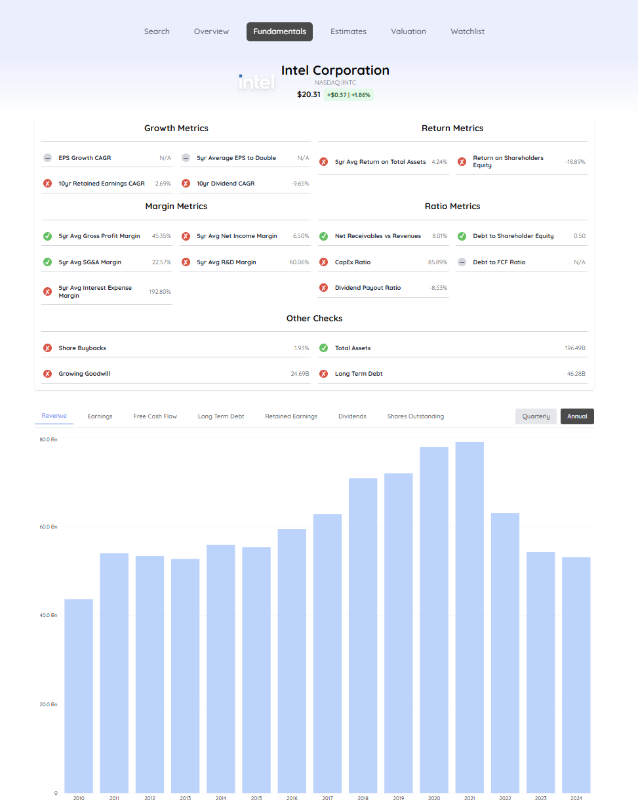Click CapEx Ratio red X icon

tap(323, 262)
